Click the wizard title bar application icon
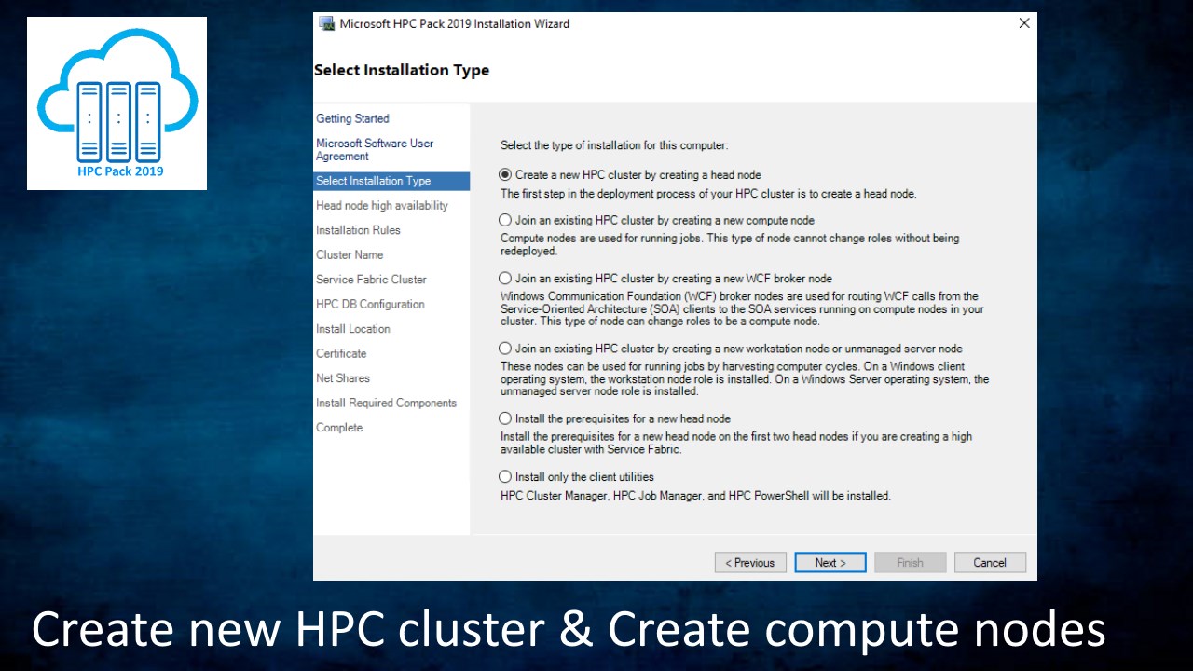 (x=327, y=23)
